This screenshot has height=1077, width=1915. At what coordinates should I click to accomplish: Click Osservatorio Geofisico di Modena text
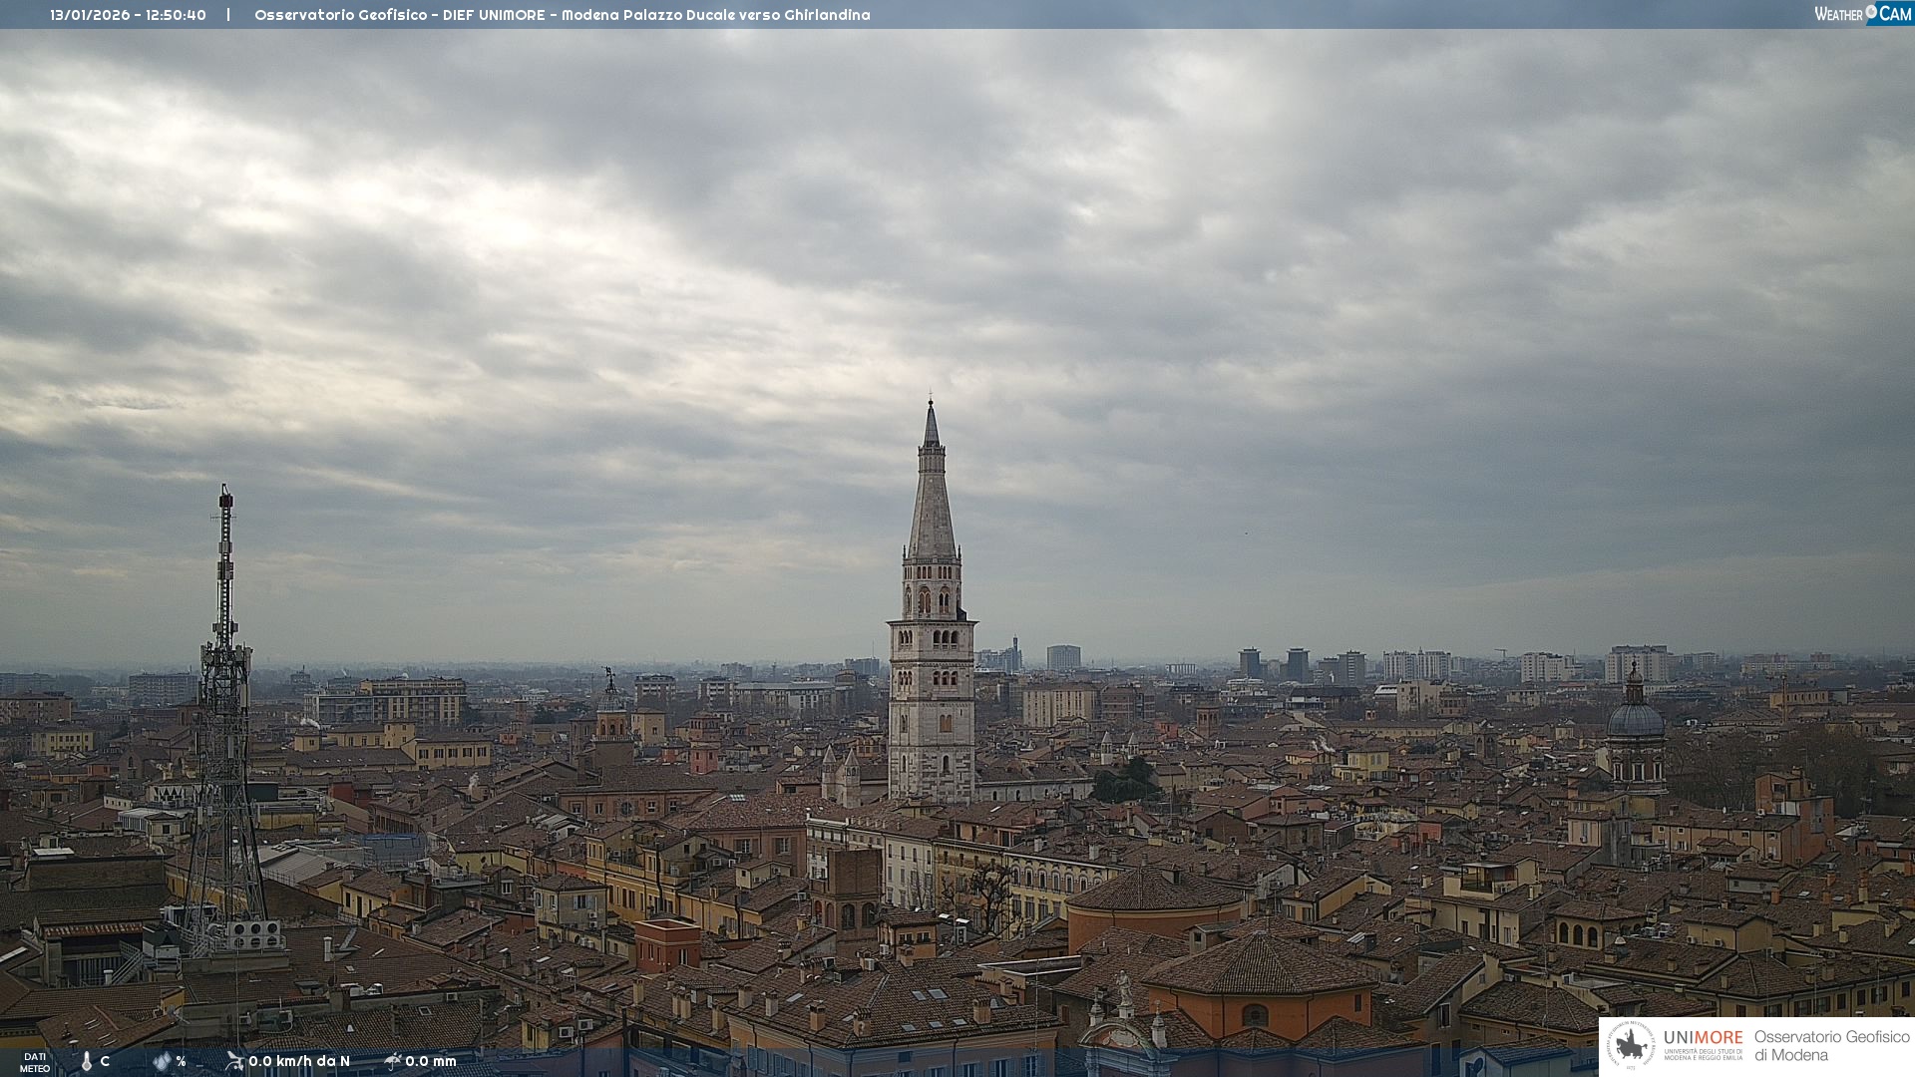point(1831,1045)
